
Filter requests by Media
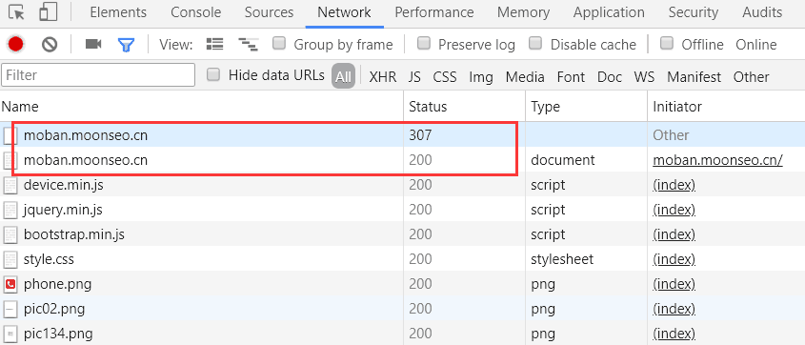click(x=525, y=77)
